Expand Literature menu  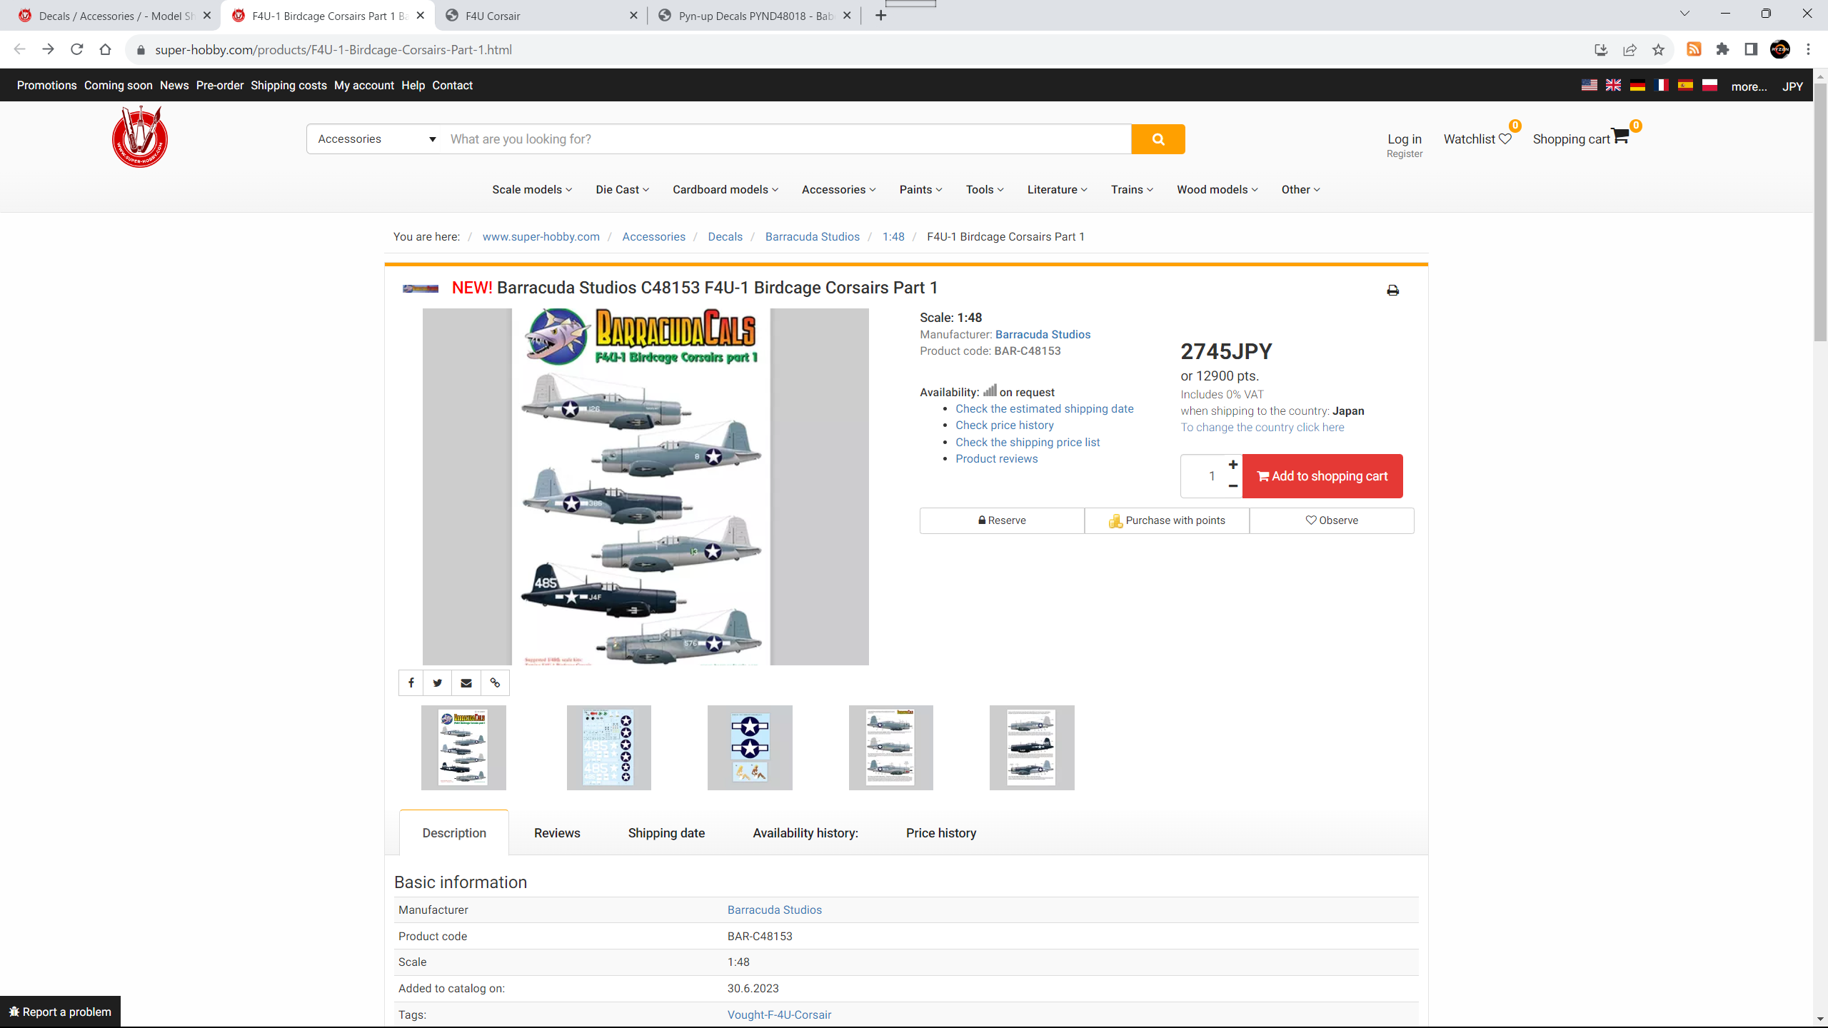[x=1057, y=189]
